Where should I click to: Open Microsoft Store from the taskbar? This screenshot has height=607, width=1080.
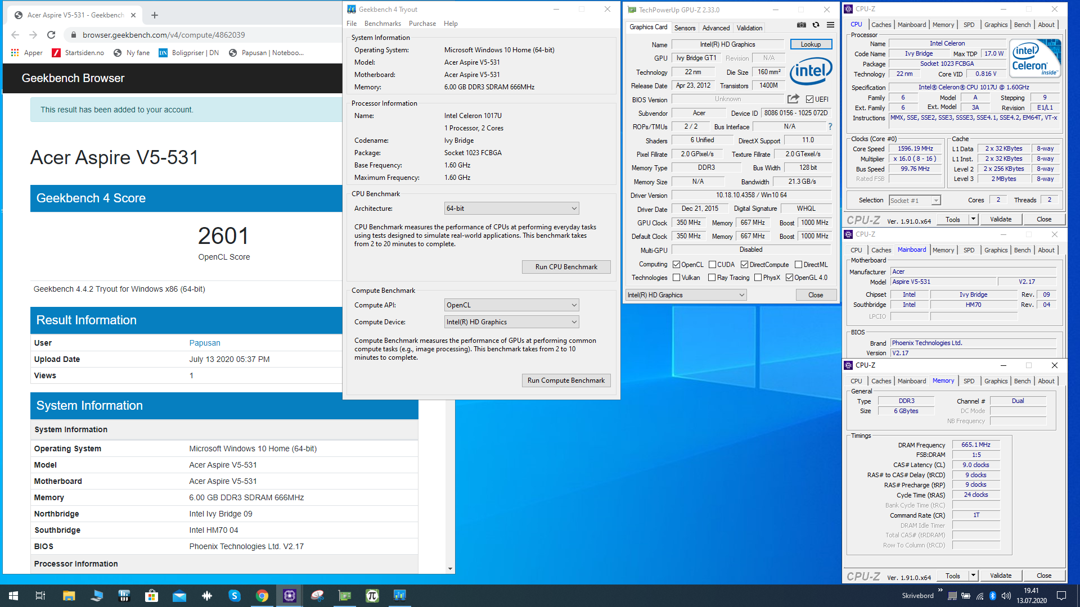[151, 596]
